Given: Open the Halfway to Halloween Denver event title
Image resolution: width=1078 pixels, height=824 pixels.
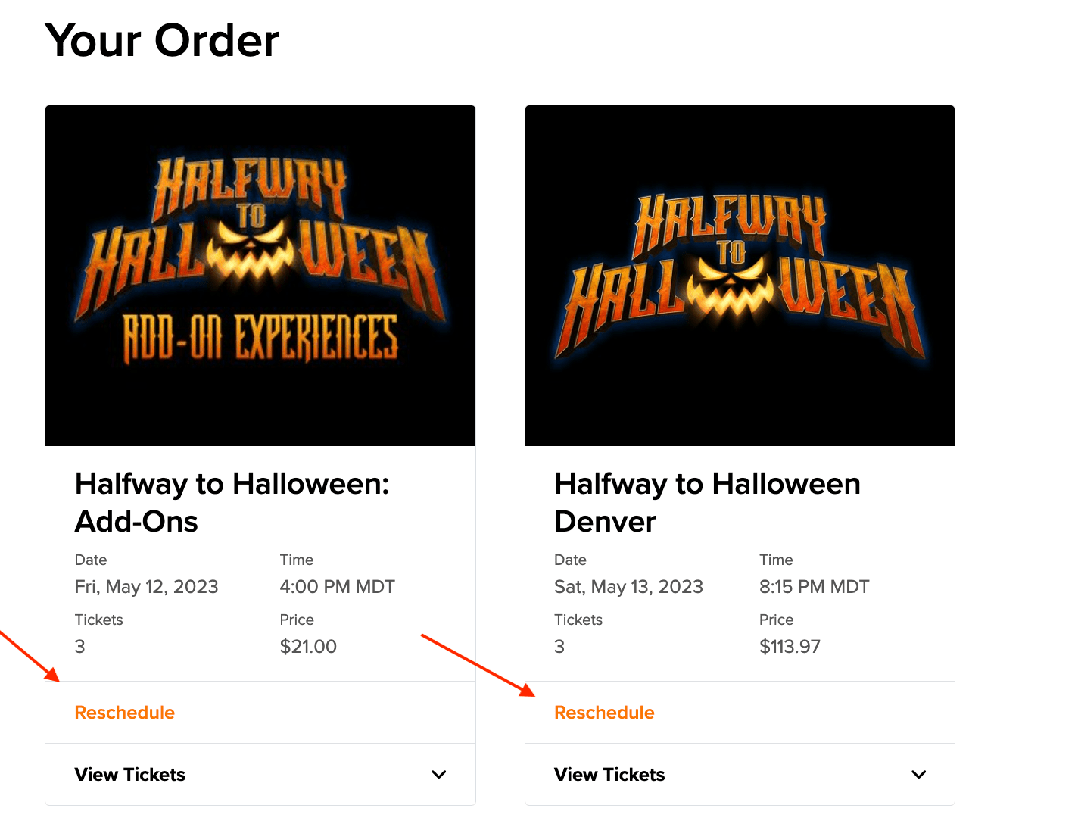Looking at the screenshot, I should [x=707, y=502].
